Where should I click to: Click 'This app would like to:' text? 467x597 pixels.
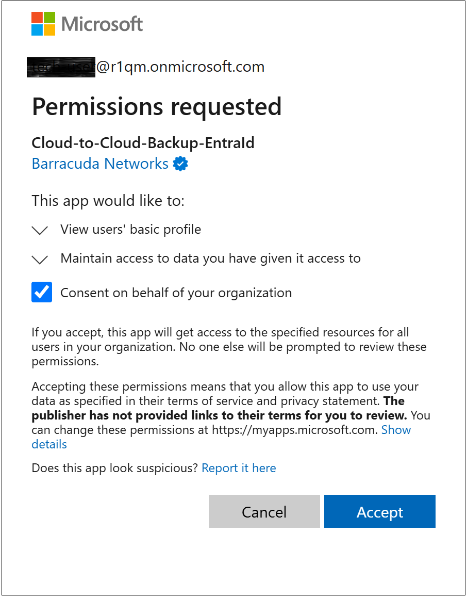[108, 201]
